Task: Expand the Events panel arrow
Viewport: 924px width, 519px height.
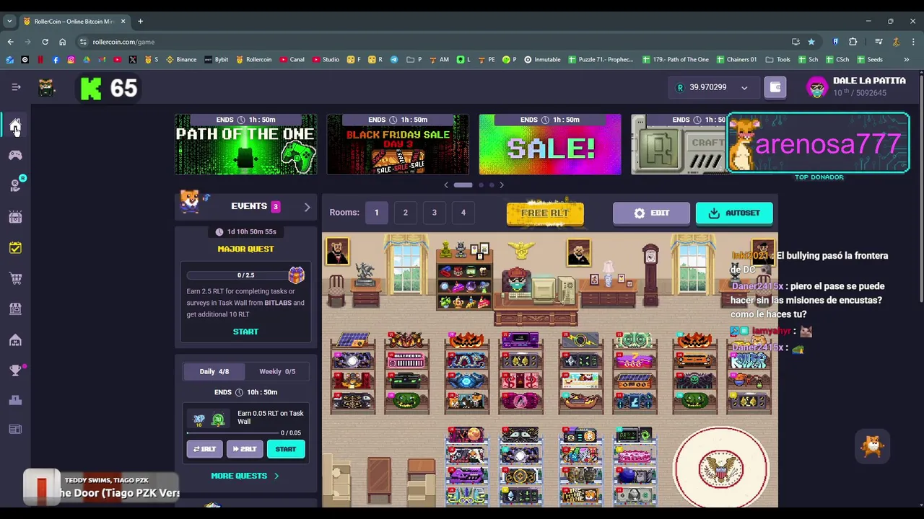Action: pos(307,207)
